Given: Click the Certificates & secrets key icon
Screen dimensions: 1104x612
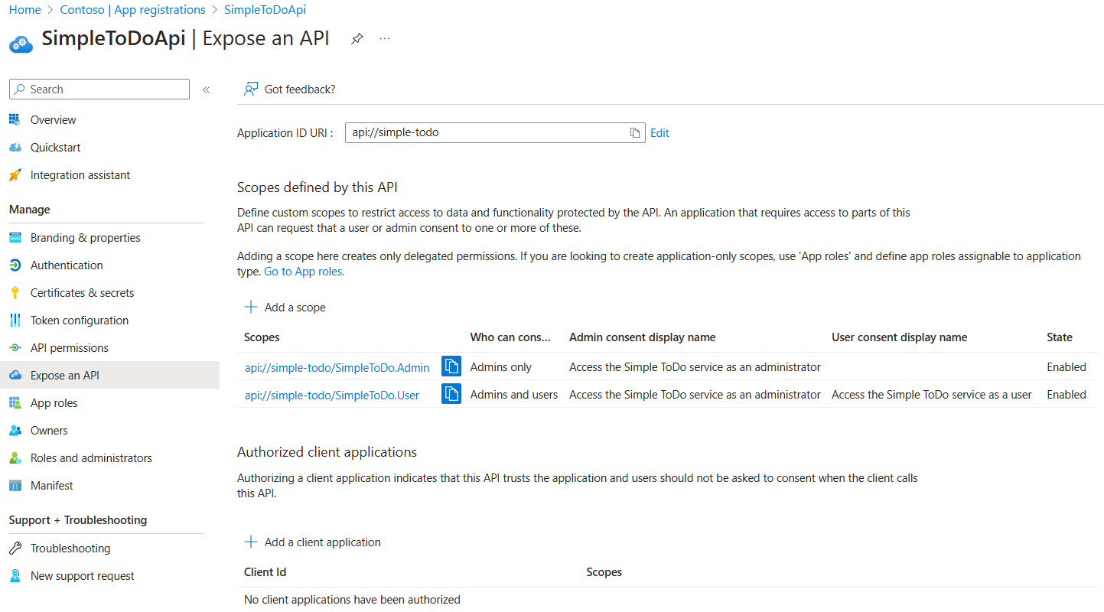Looking at the screenshot, I should (15, 293).
